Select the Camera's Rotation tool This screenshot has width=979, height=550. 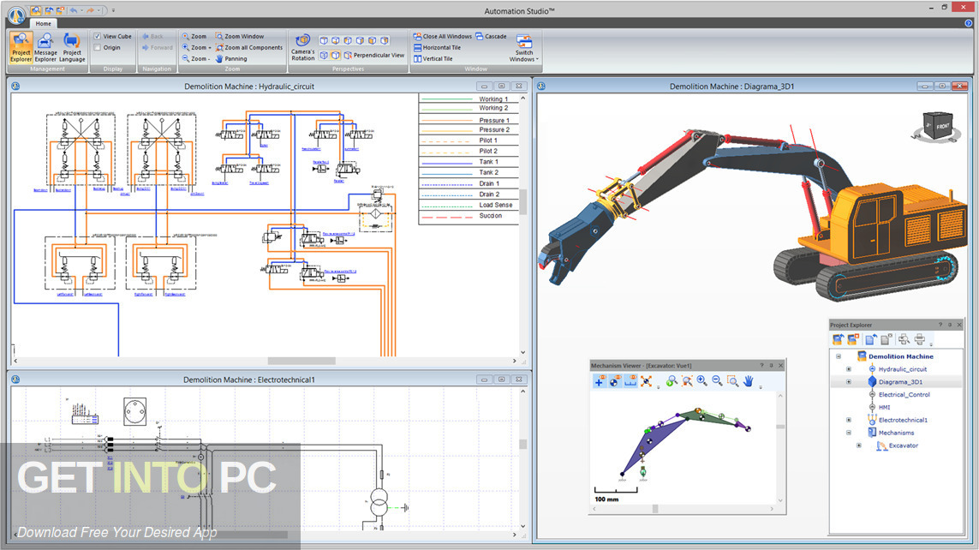click(x=303, y=47)
